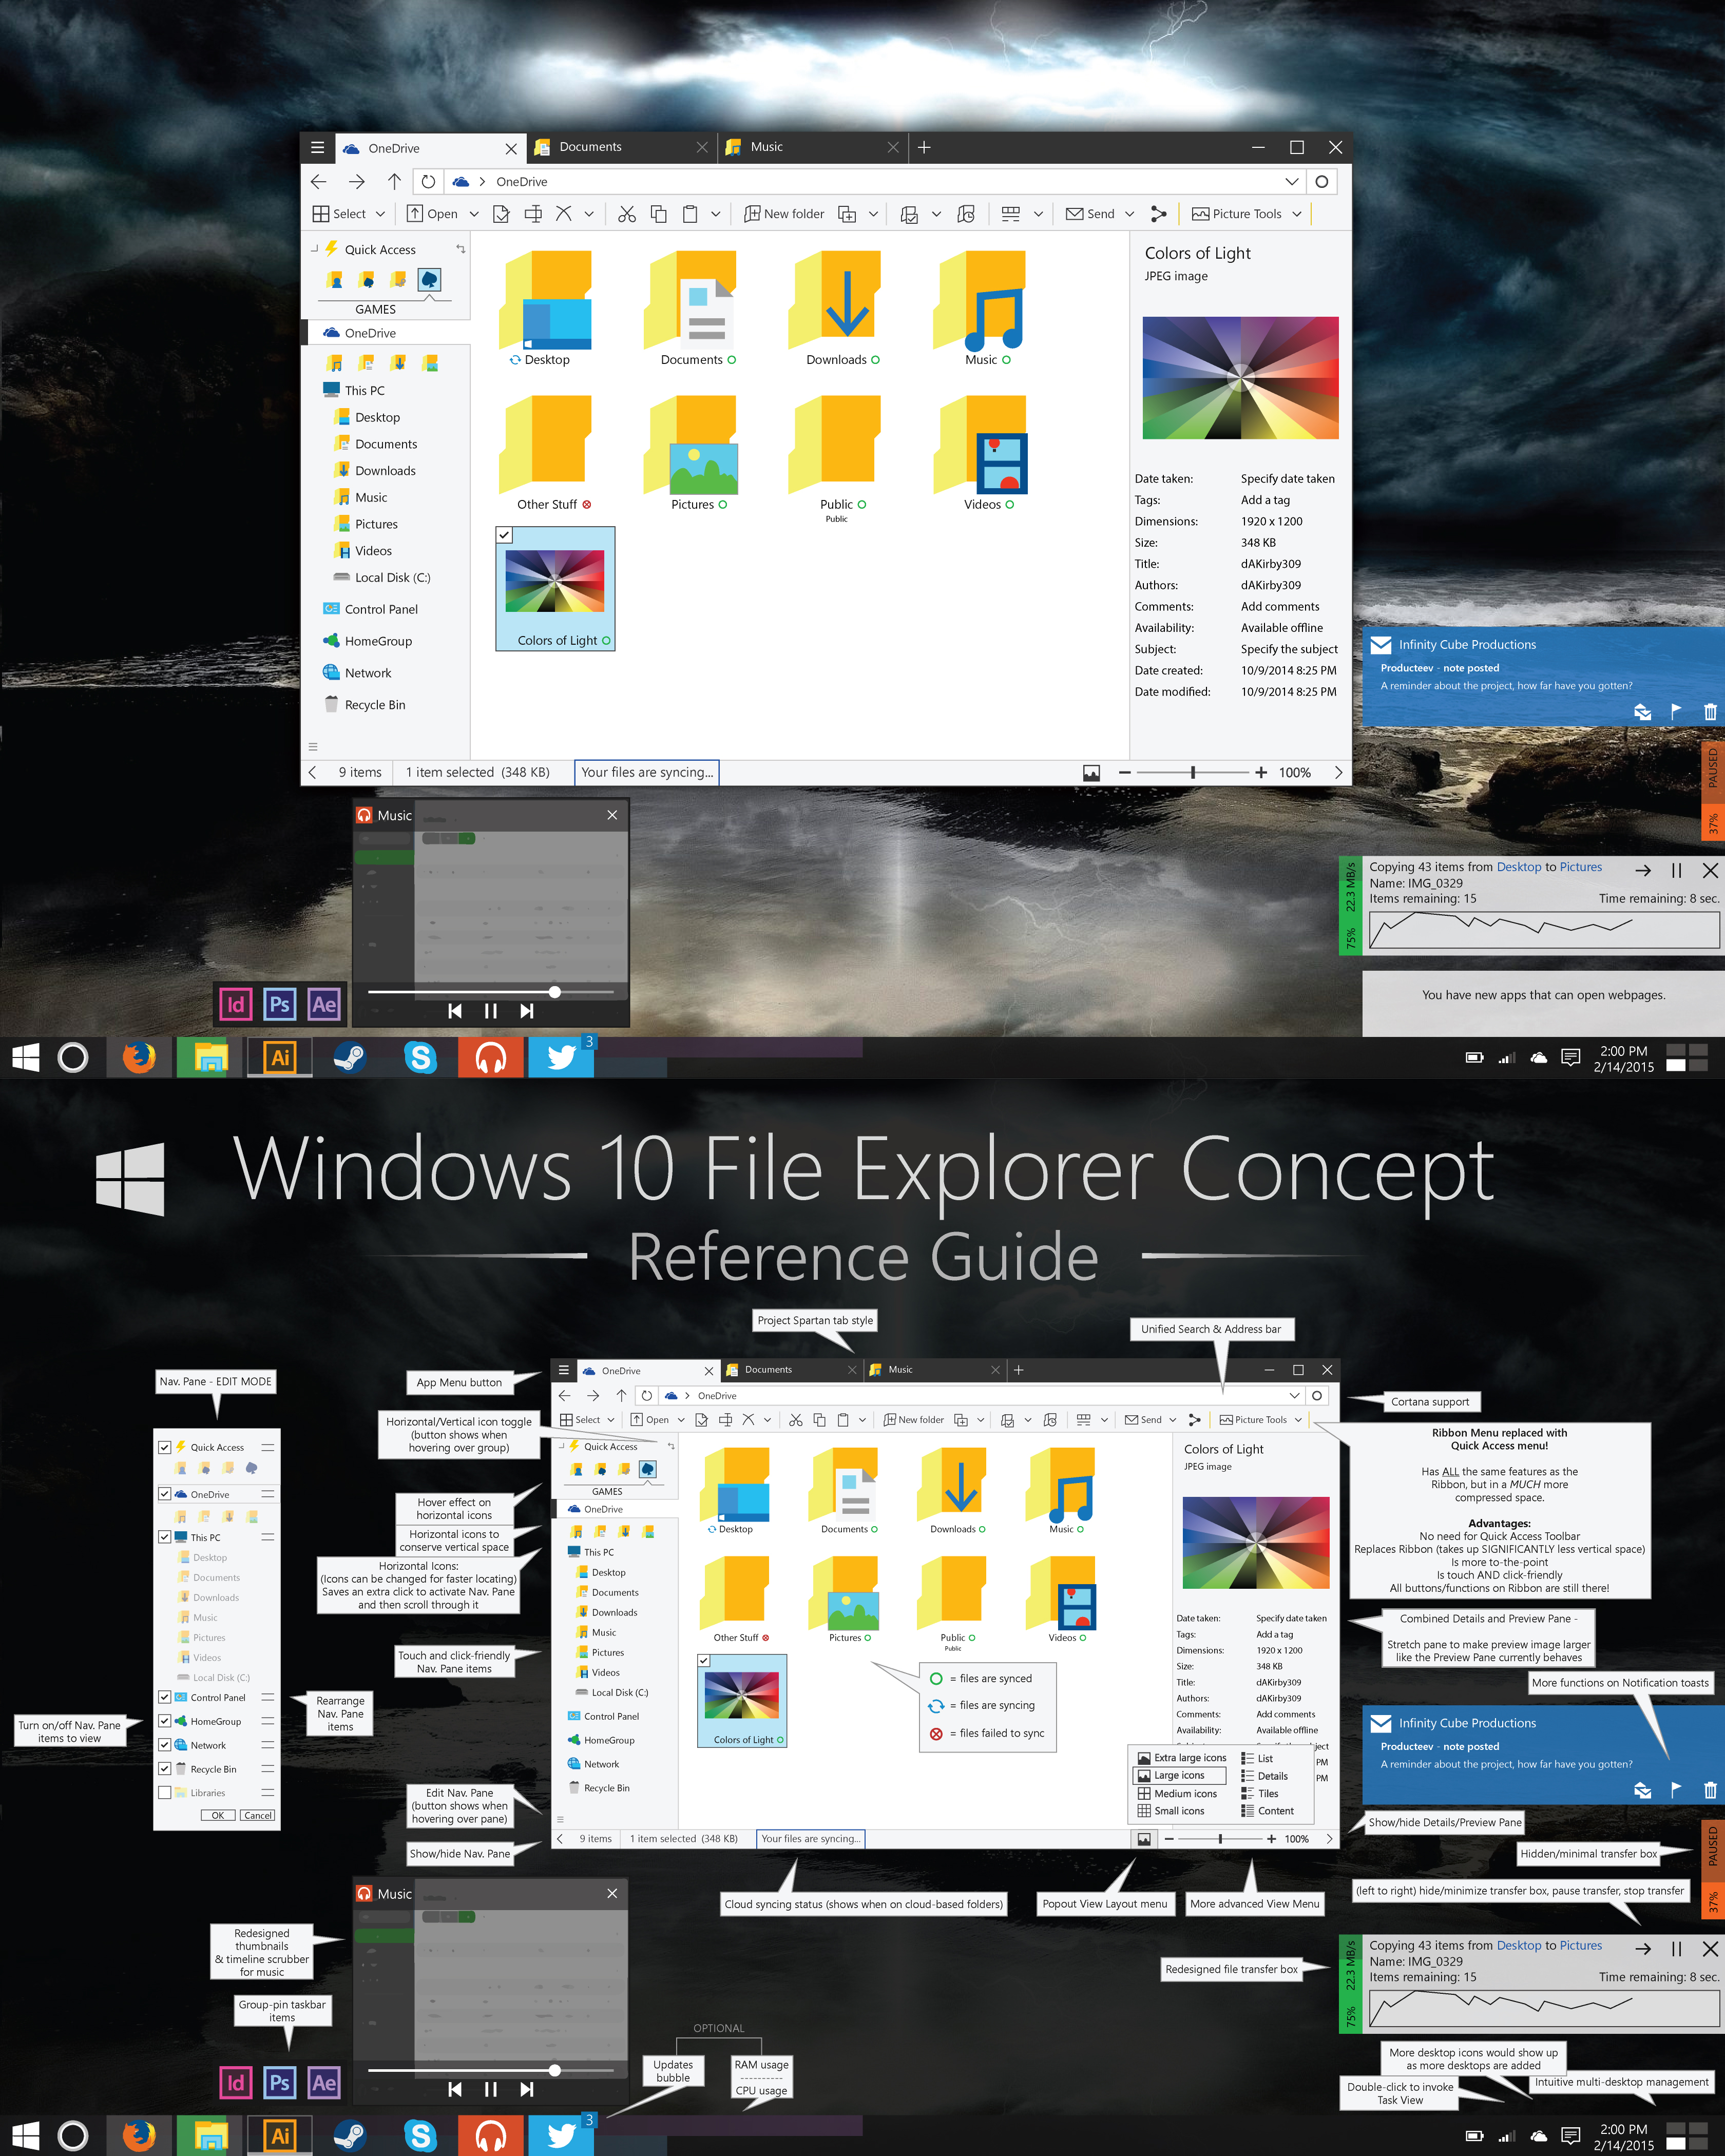This screenshot has width=1725, height=2156.
Task: Pause the file transfer in the upper copying box
Action: (x=1677, y=871)
